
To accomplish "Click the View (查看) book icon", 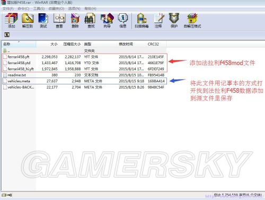I will tap(59, 19).
